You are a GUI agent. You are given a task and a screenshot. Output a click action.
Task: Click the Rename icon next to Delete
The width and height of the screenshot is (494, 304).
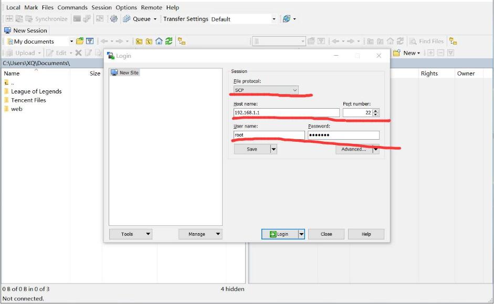click(x=88, y=53)
